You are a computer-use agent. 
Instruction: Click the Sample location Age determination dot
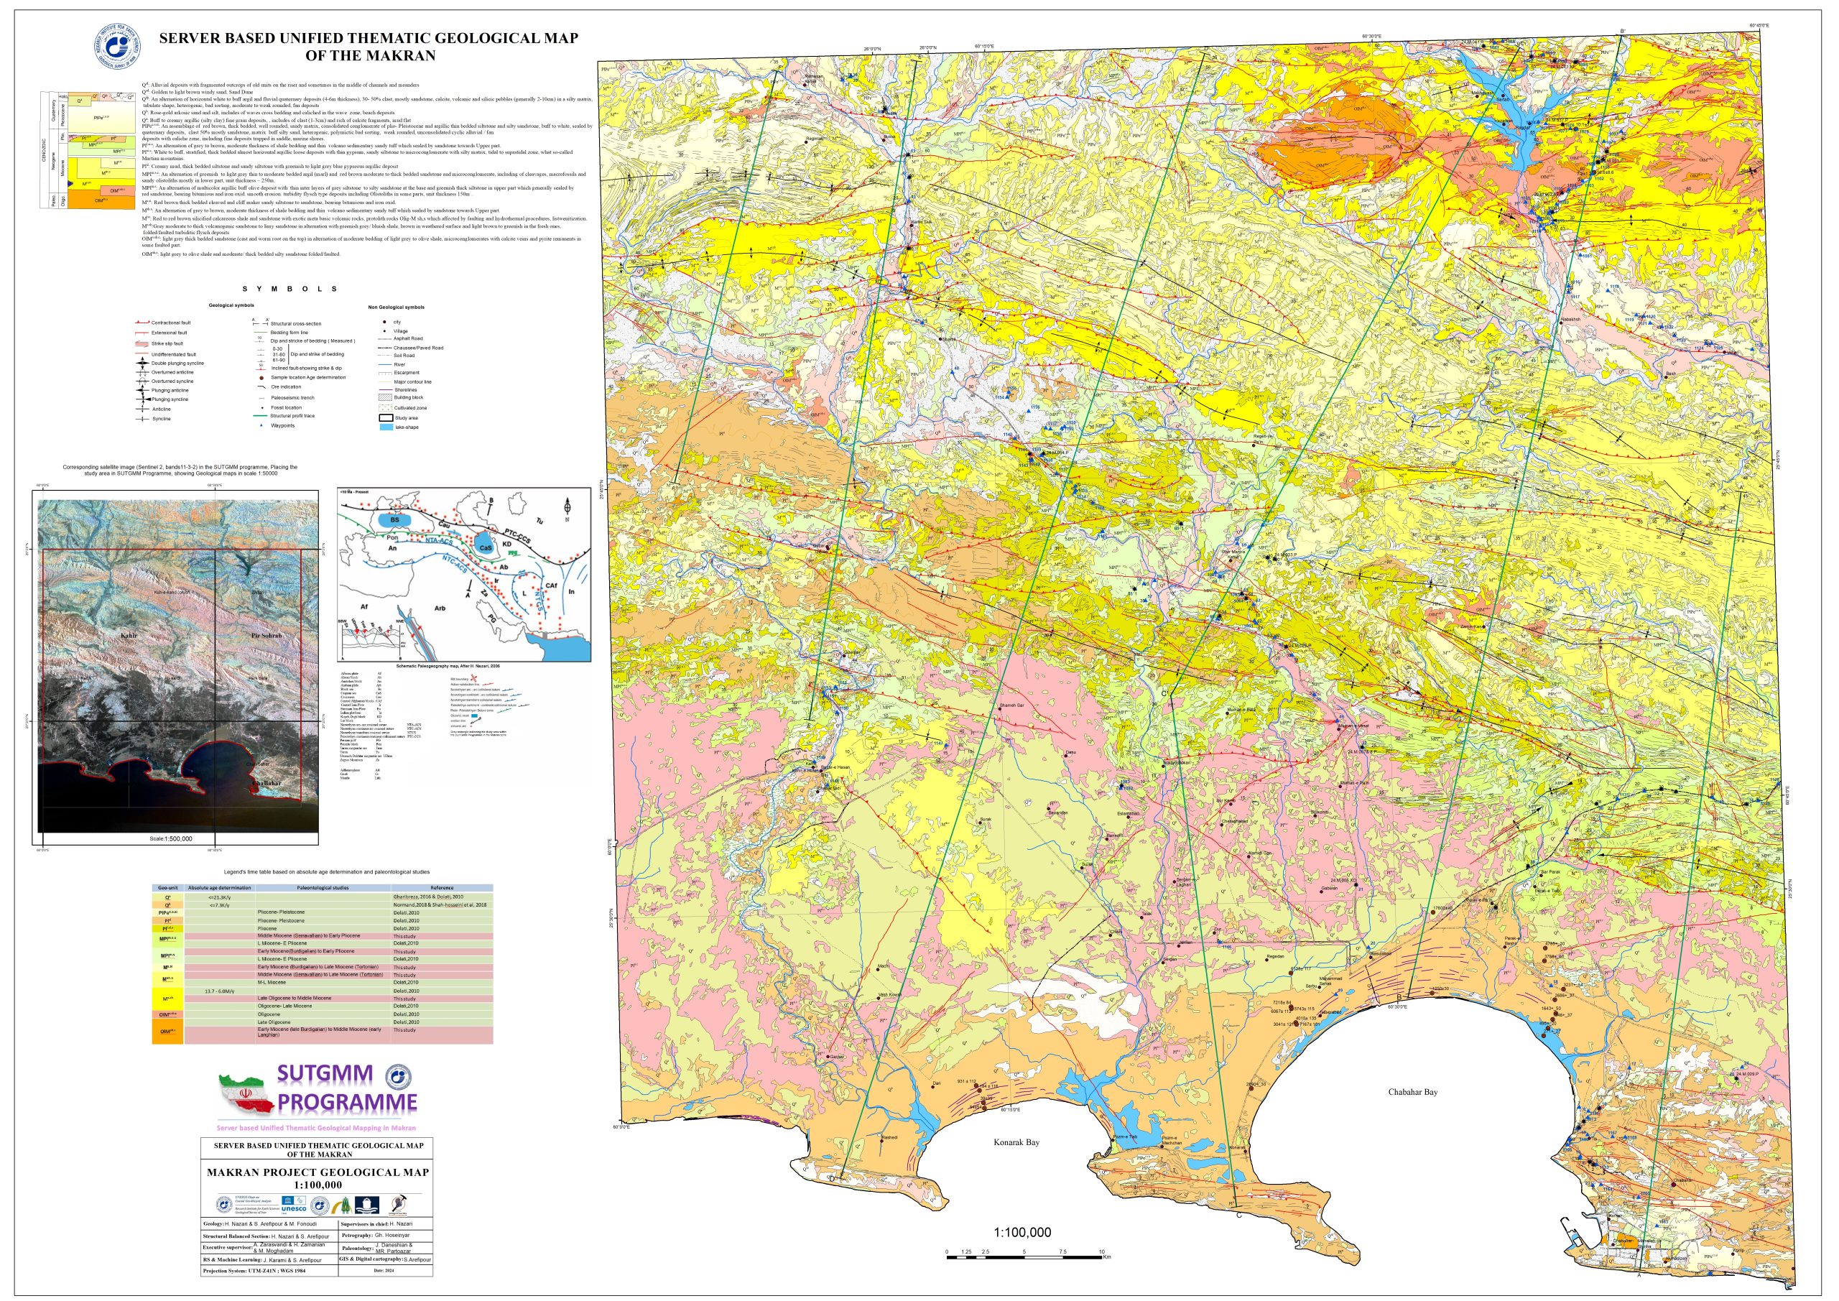point(261,377)
